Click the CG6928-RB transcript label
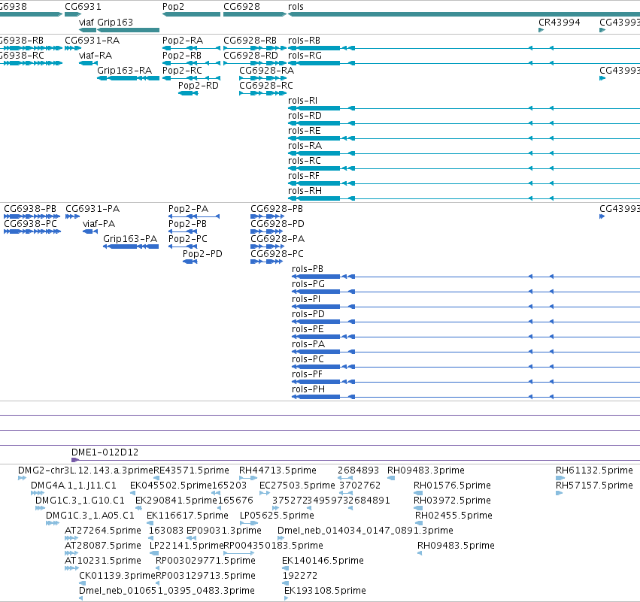Image resolution: width=640 pixels, height=602 pixels. (250, 41)
